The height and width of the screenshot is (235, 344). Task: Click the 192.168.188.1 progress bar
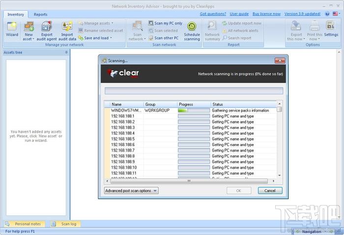pos(194,116)
